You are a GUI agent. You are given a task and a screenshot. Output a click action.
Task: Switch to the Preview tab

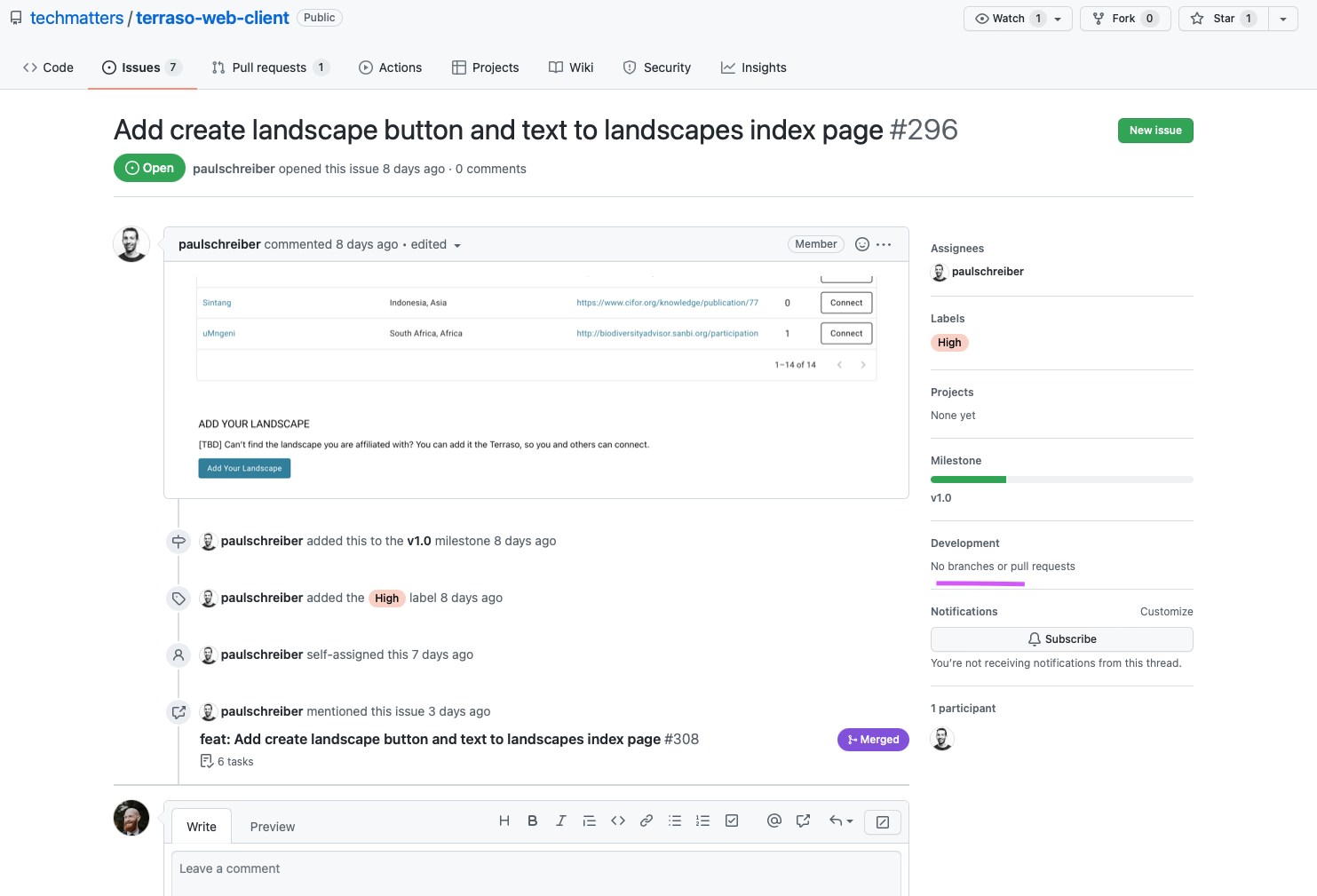(272, 827)
